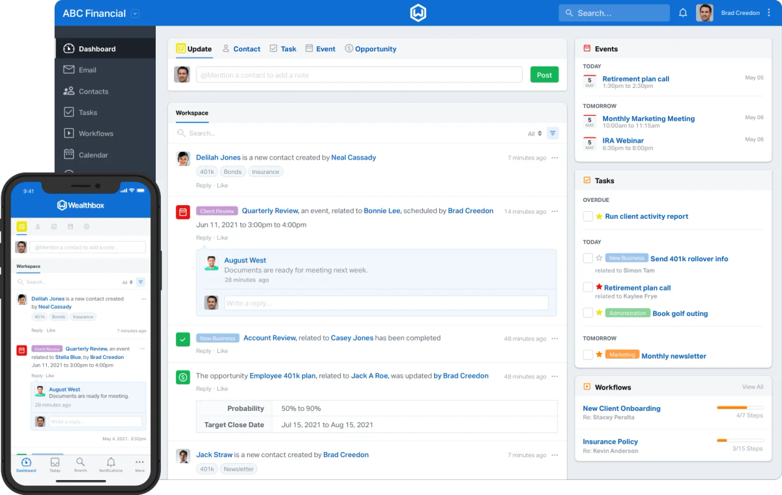
Task: Open the Account Review link
Action: (x=270, y=338)
